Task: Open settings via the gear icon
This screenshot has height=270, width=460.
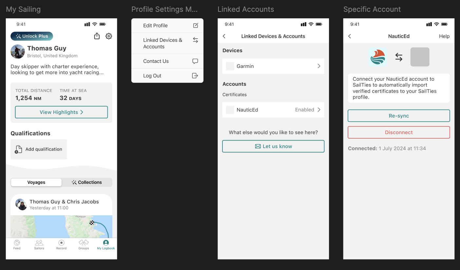Action: 109,36
